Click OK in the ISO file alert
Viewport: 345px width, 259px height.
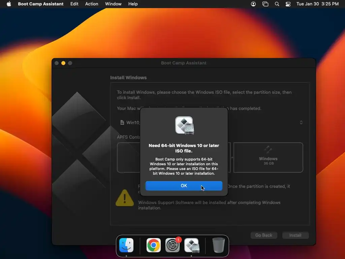[x=184, y=186]
